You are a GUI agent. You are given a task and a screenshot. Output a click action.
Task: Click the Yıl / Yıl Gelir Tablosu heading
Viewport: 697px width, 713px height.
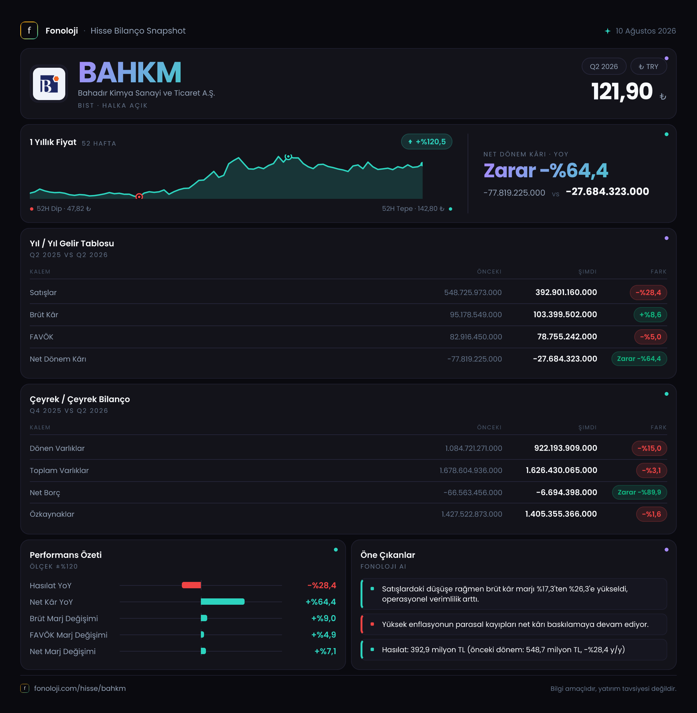(x=72, y=243)
